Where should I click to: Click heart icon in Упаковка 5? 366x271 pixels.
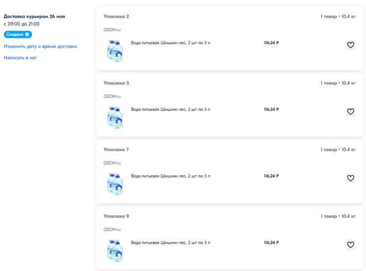click(351, 112)
